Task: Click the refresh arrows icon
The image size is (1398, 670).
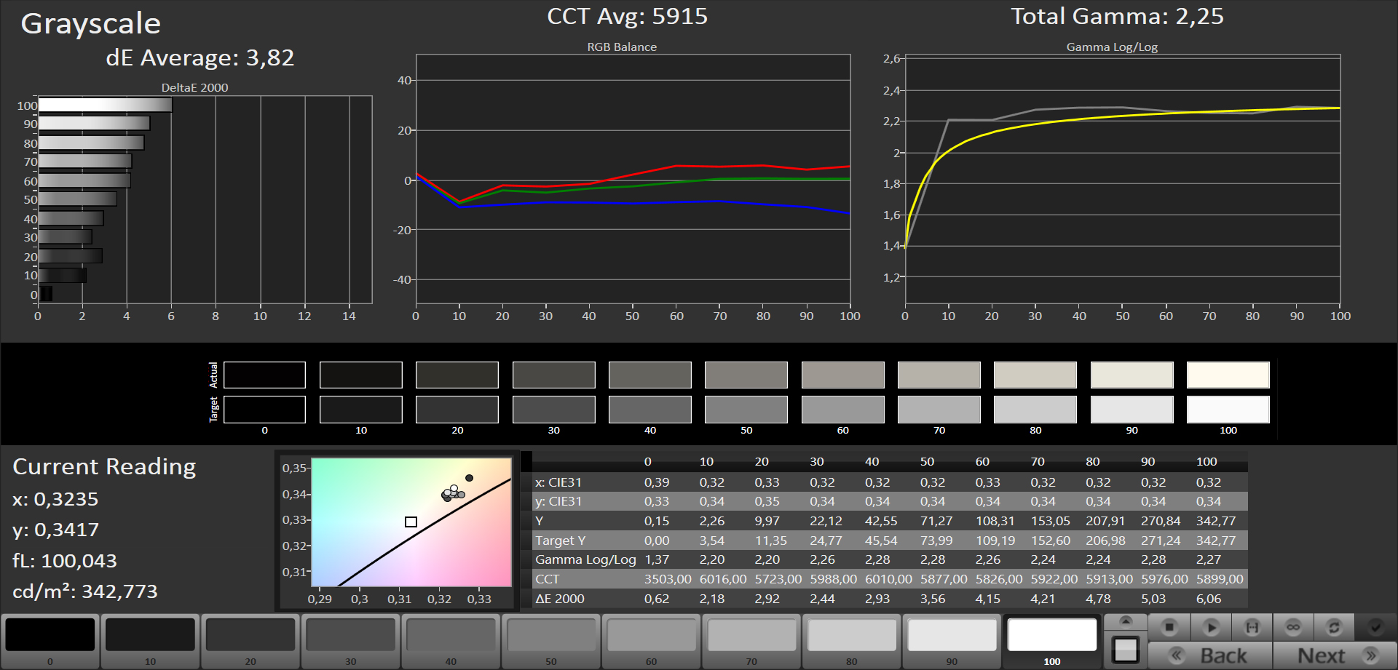Action: click(x=1334, y=627)
